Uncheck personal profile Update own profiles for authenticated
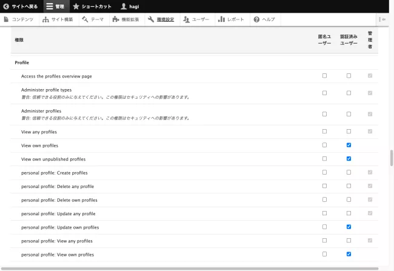The width and height of the screenshot is (394, 271). click(x=349, y=227)
